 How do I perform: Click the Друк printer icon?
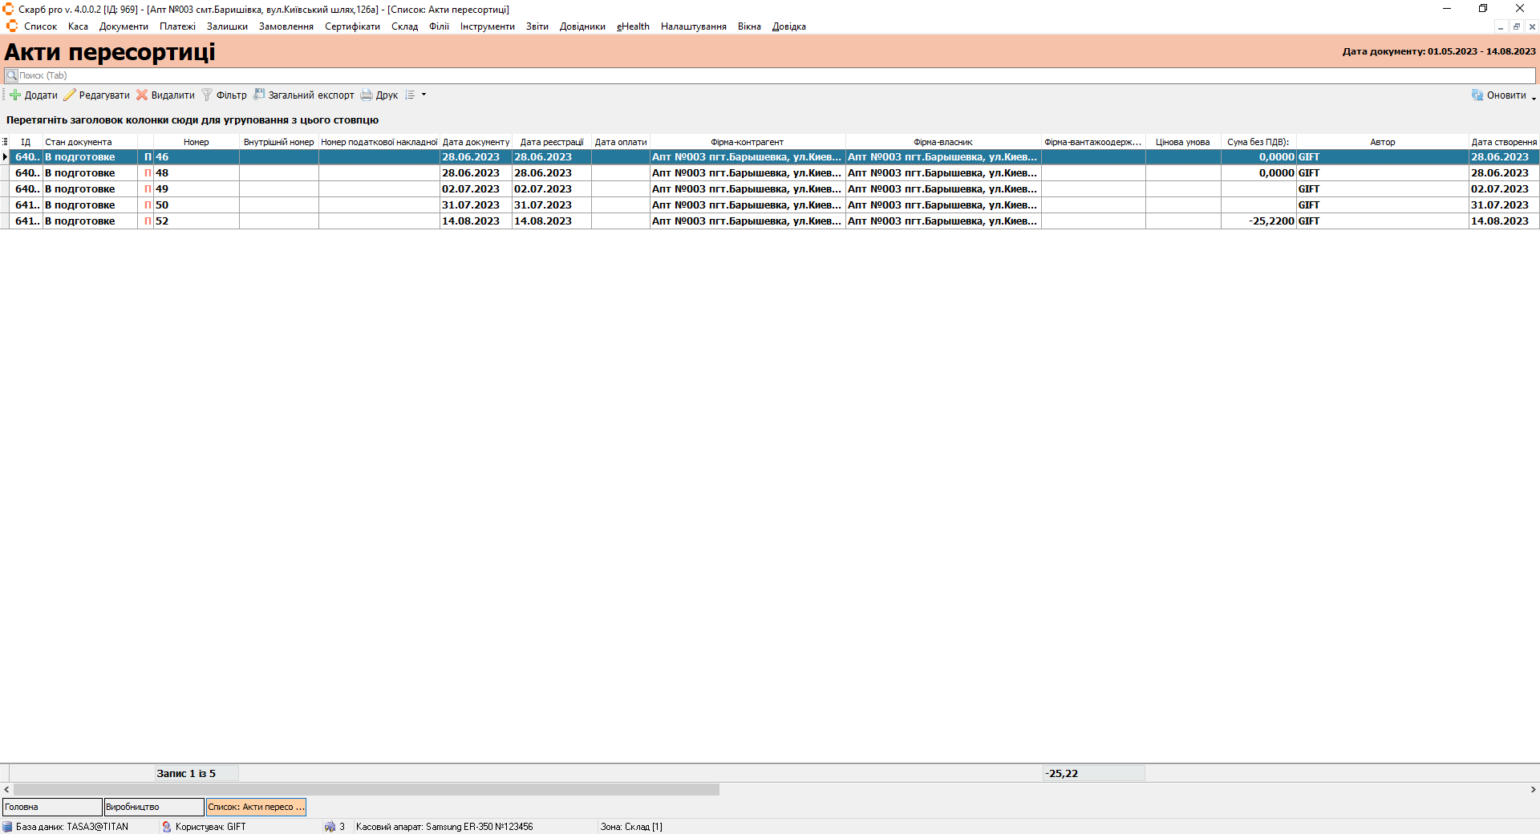click(x=367, y=95)
